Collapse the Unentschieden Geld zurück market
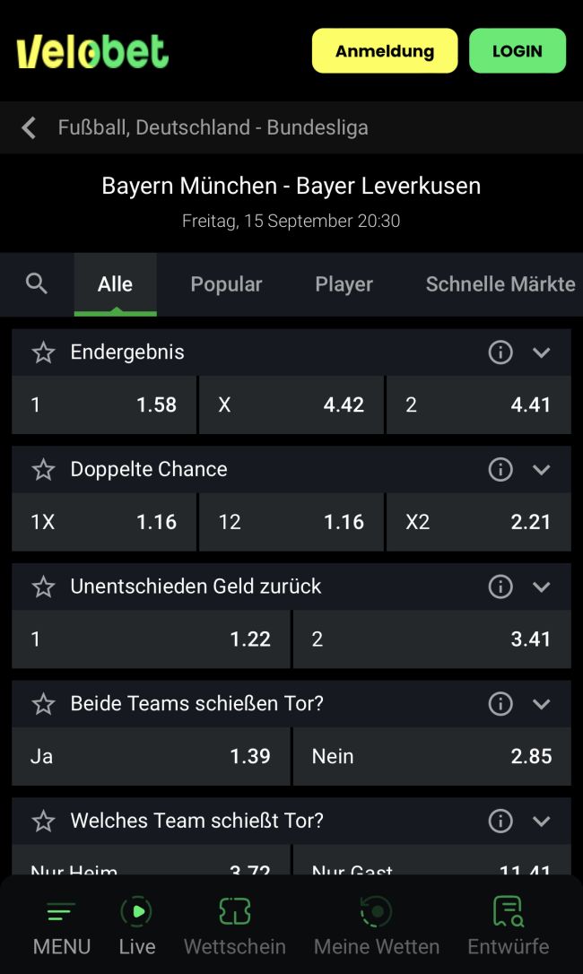Screen dimensions: 583x974 coord(541,587)
